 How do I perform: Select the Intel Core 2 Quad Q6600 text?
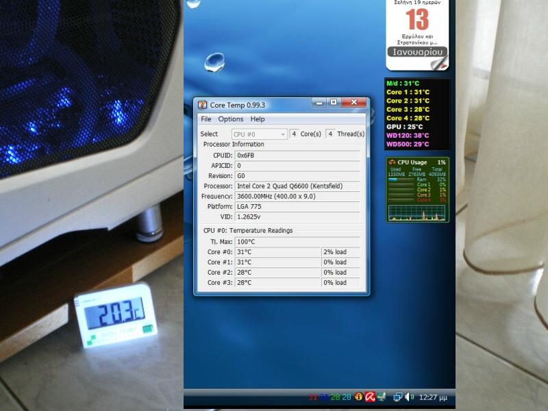[290, 186]
